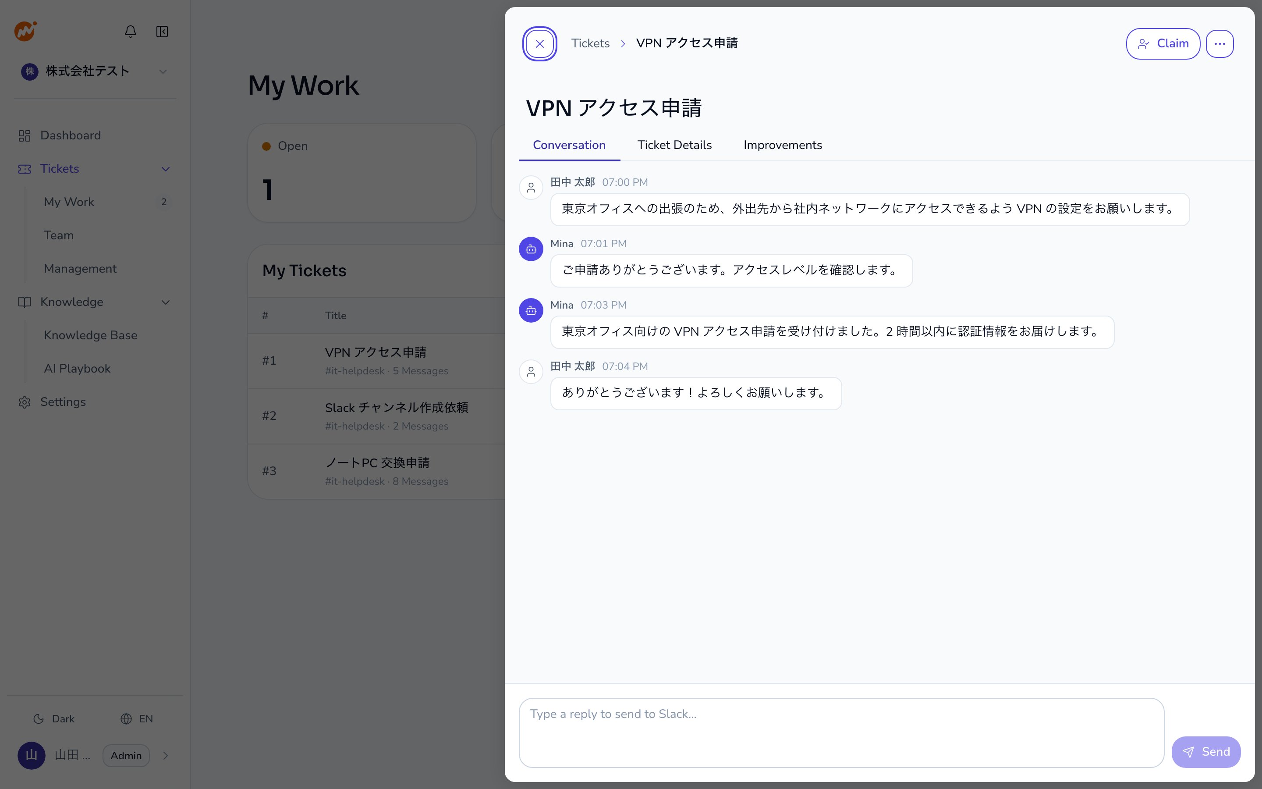Toggle Dark theme
1262x789 pixels.
tap(54, 719)
